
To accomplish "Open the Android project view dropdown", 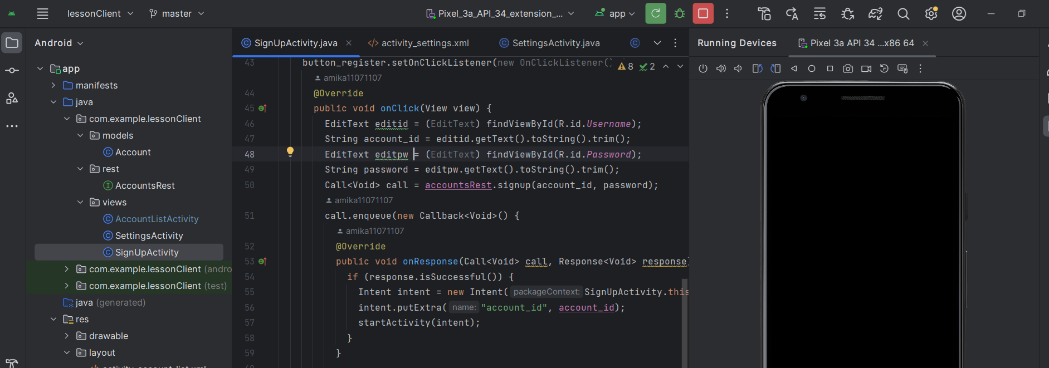I will [x=59, y=43].
